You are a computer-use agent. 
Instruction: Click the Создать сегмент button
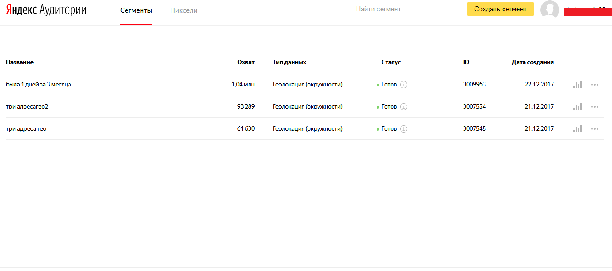500,9
